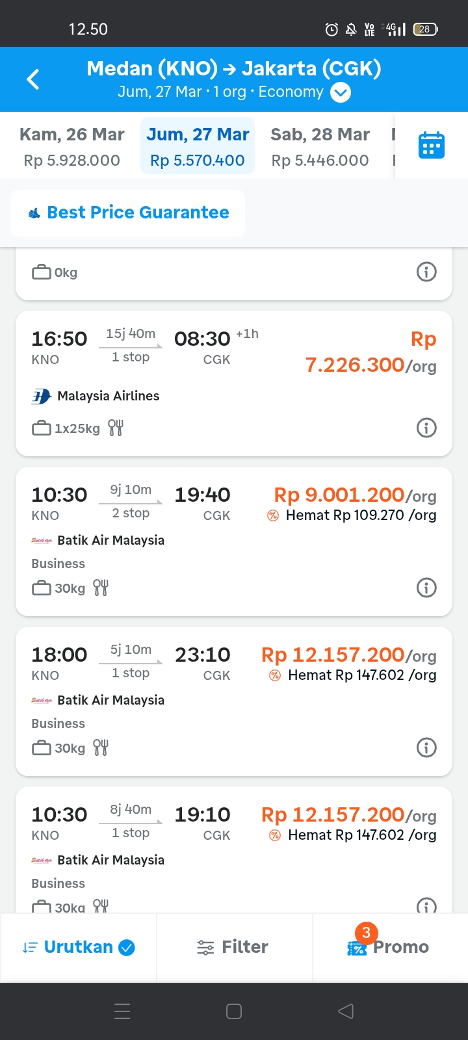
Task: Tap info icon on 18:00 Batik Air flight
Action: coord(426,747)
